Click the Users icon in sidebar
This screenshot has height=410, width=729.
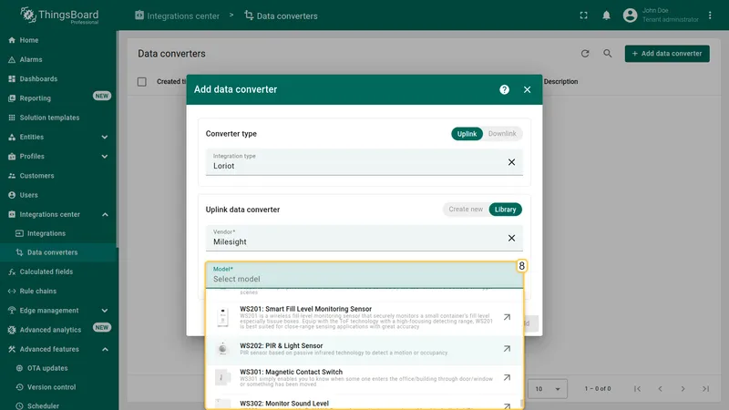tap(12, 195)
